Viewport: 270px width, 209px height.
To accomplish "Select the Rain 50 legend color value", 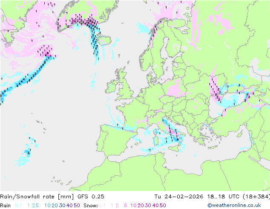I will tap(77, 206).
